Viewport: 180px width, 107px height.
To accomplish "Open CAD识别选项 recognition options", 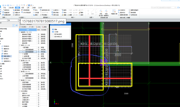I will point(26,13).
